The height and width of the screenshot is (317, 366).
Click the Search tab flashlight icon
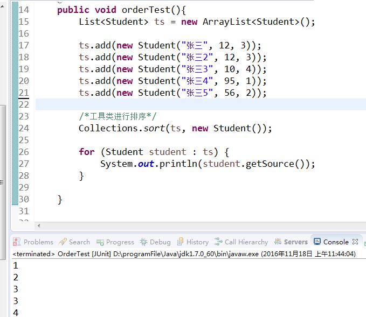coord(63,242)
